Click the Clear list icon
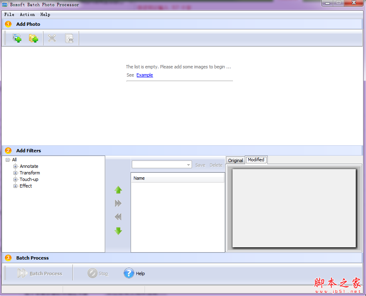Screen dimensions: 366x296 (69, 38)
